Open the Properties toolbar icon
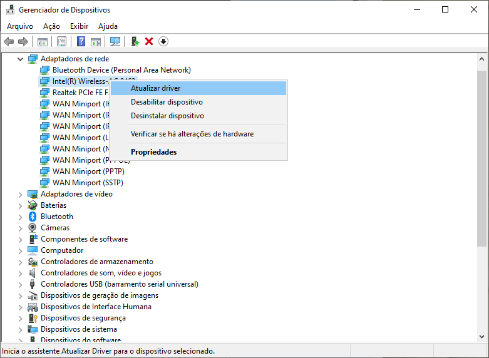Screen dimensions: 489x358 pos(62,41)
